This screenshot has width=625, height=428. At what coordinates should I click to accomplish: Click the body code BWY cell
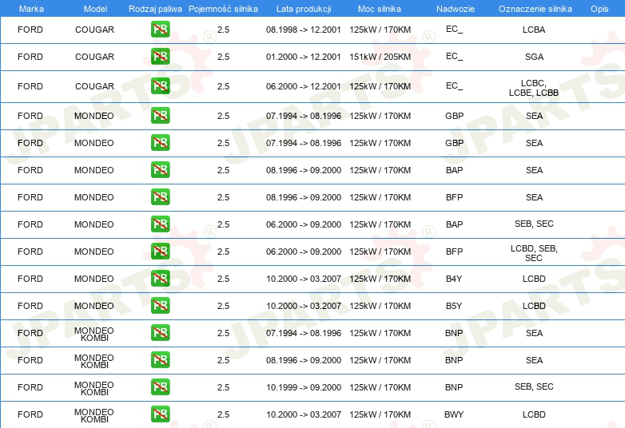point(454,414)
